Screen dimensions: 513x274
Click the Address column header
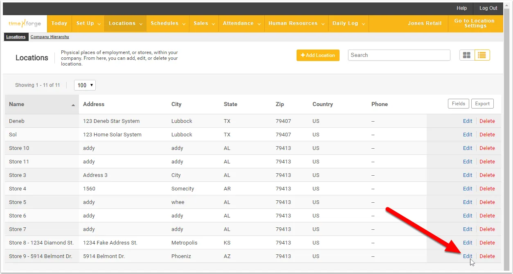pyautogui.click(x=94, y=104)
